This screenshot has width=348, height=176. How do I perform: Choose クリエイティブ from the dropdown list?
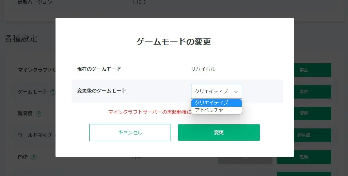(216, 103)
